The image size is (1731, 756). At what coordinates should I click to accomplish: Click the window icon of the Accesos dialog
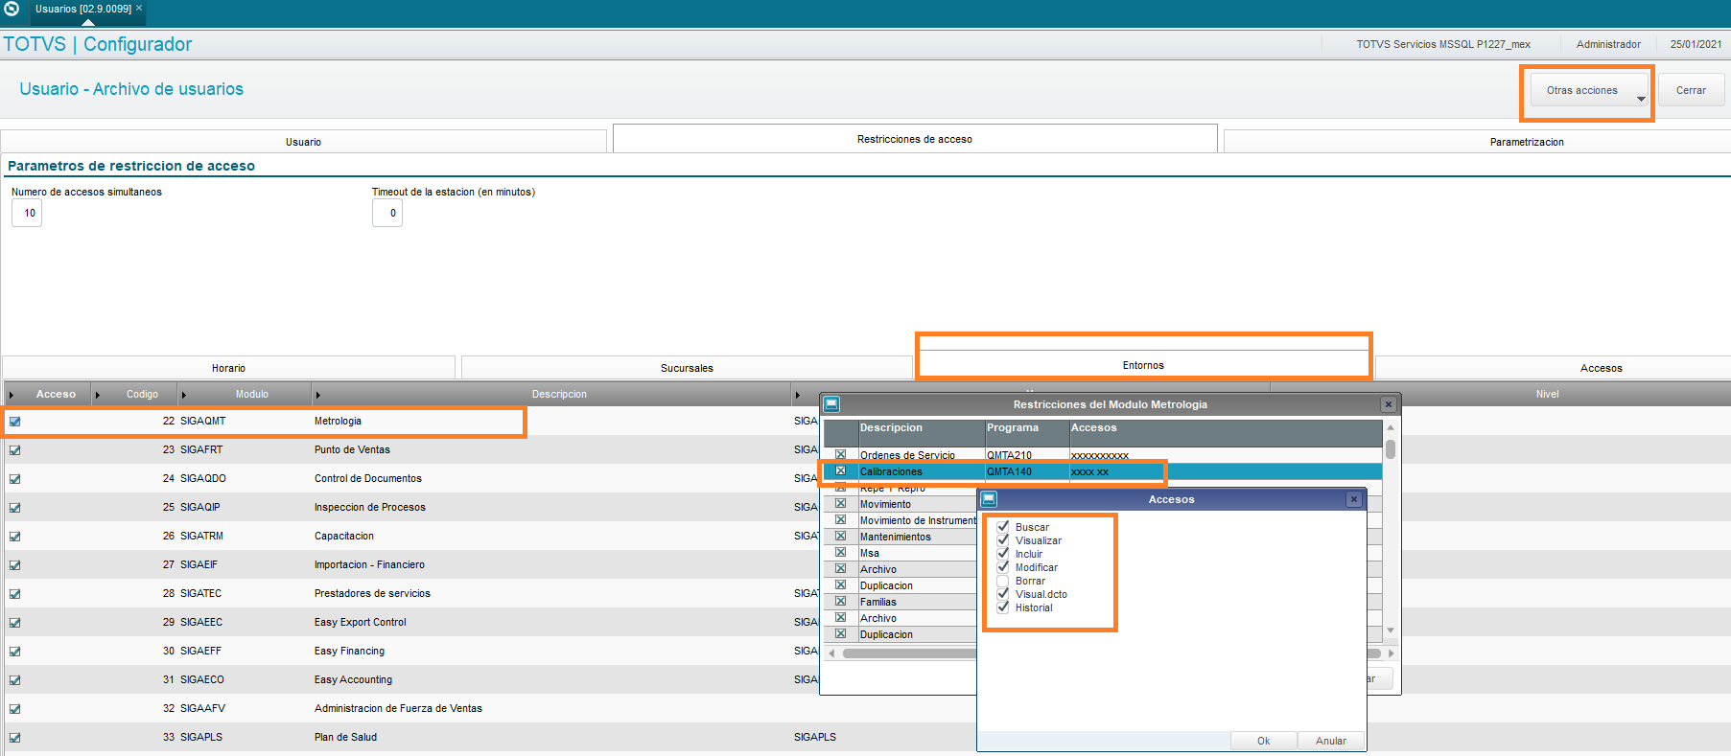point(989,499)
